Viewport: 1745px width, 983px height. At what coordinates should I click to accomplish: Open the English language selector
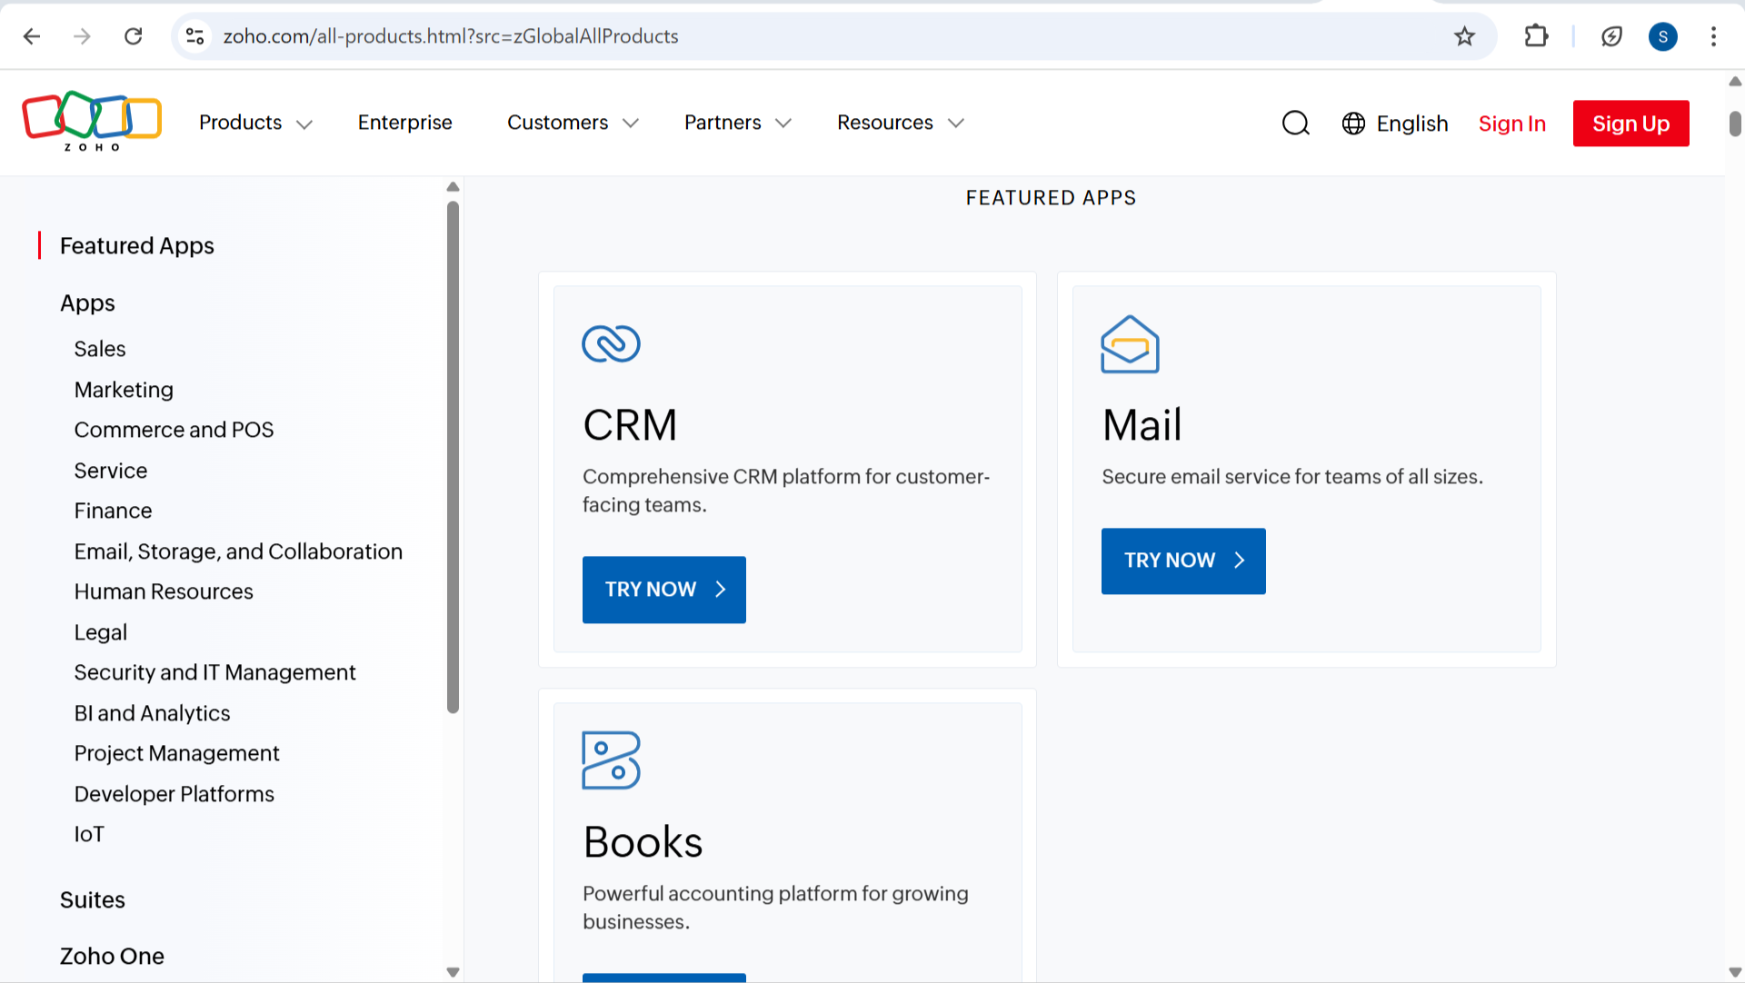[1395, 124]
